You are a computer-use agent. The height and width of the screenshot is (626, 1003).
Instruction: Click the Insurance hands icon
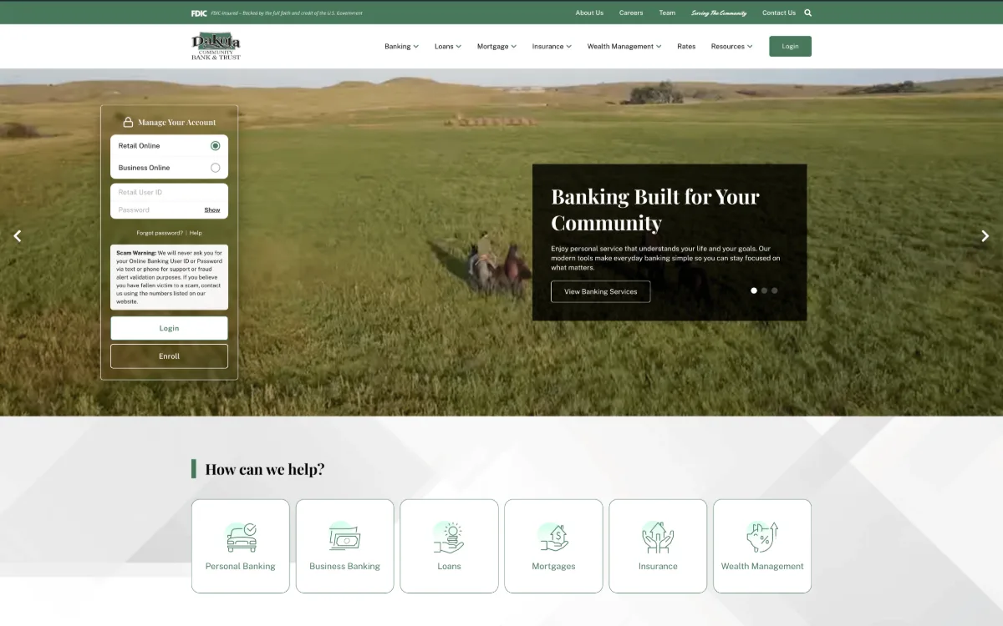click(658, 538)
